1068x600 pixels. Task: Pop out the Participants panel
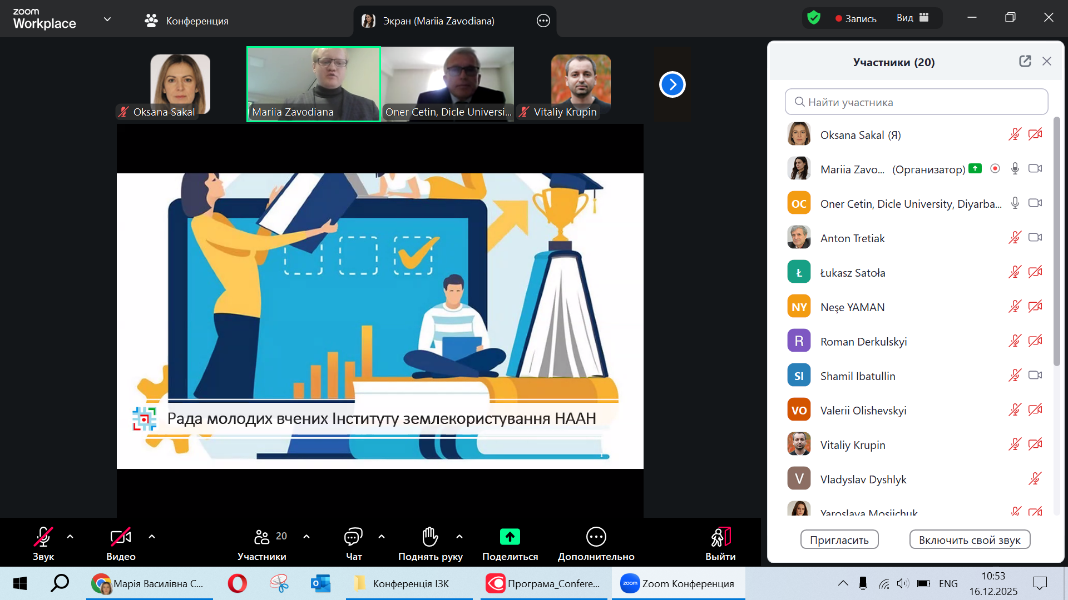pyautogui.click(x=1025, y=61)
